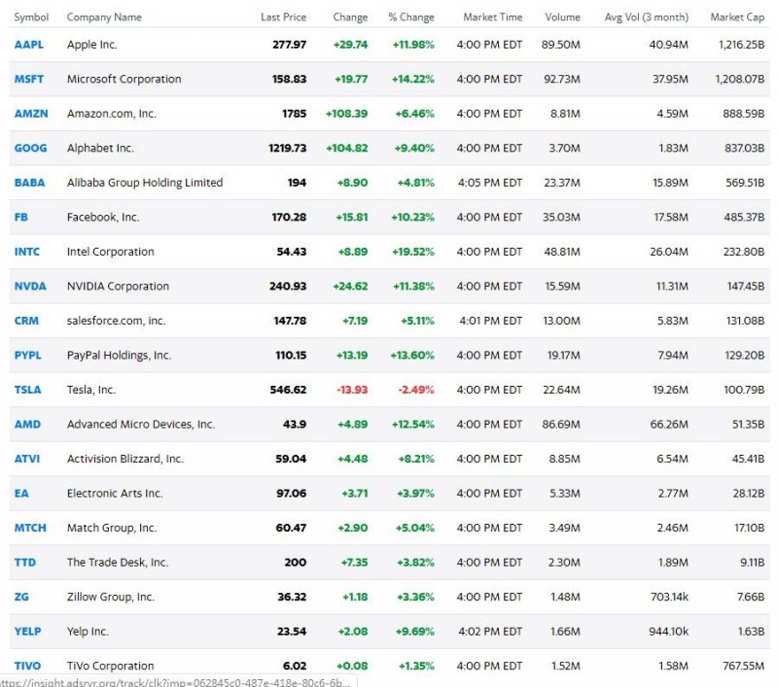The image size is (778, 687).
Task: Sort by Avg Vol (3 month) header
Action: [647, 17]
